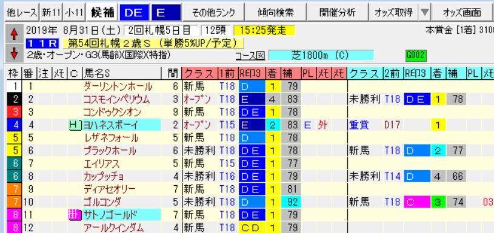
Task: Switch to the 候補 tab
Action: (x=102, y=13)
